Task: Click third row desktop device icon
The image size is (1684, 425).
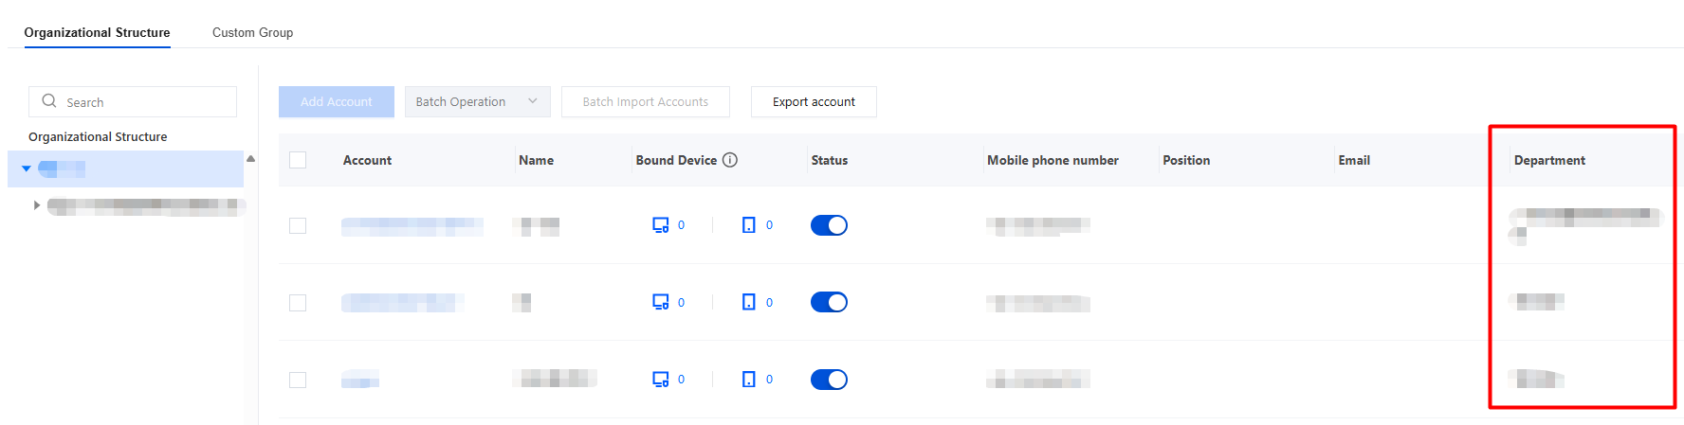Action: [x=661, y=380]
